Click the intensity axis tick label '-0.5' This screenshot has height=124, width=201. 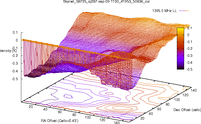15,79
